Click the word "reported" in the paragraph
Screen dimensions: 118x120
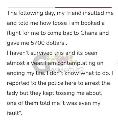(x=18, y=83)
